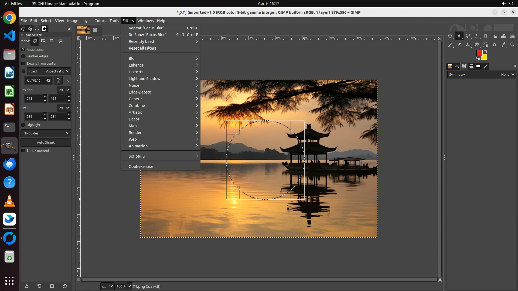Viewport: 518px width, 291px height.
Task: Open the No guides dropdown
Action: tap(46, 133)
